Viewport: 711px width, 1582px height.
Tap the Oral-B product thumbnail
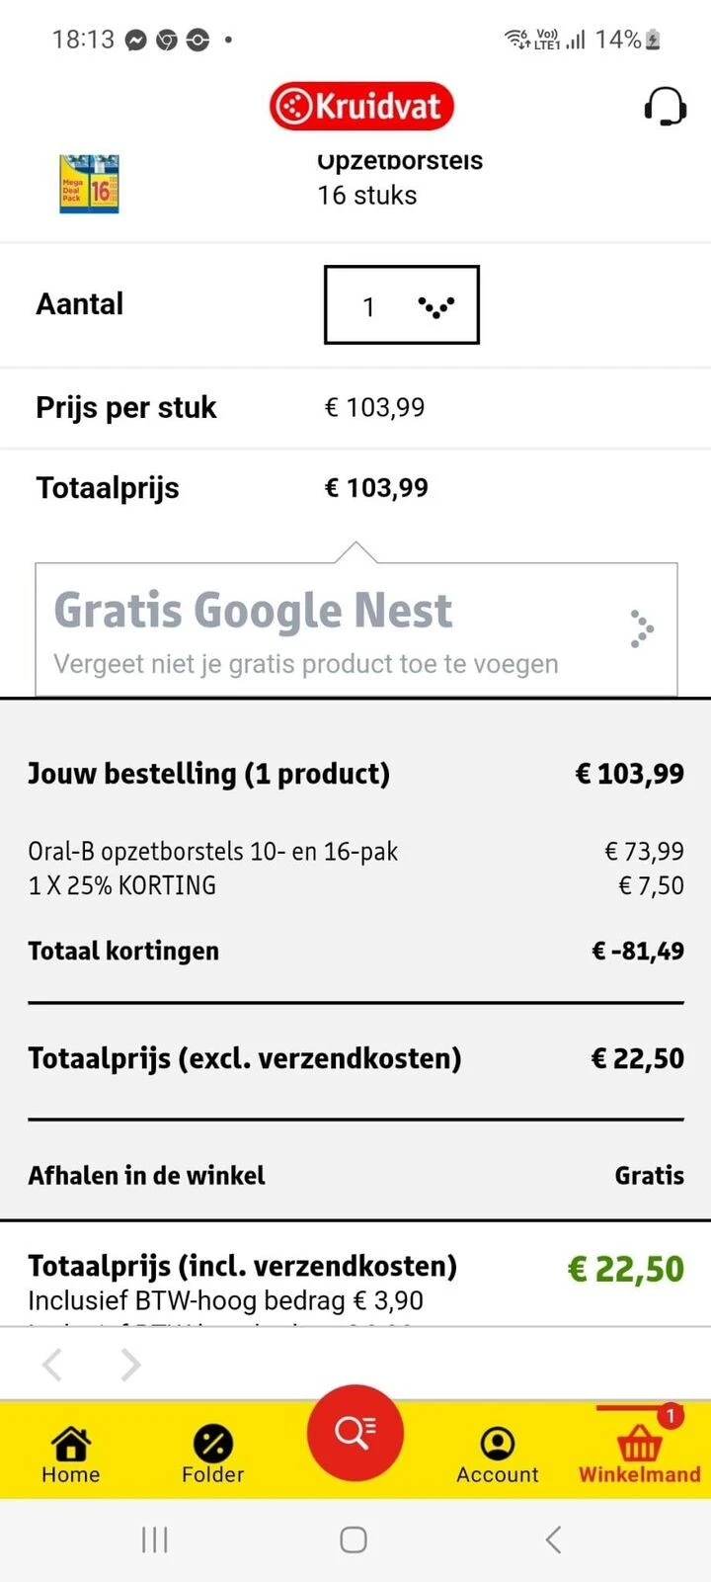[x=88, y=184]
